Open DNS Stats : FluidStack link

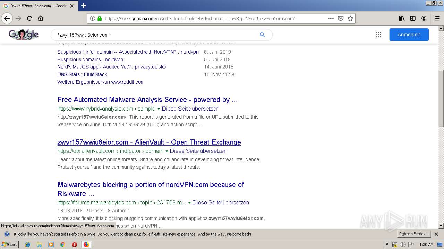[x=82, y=74]
